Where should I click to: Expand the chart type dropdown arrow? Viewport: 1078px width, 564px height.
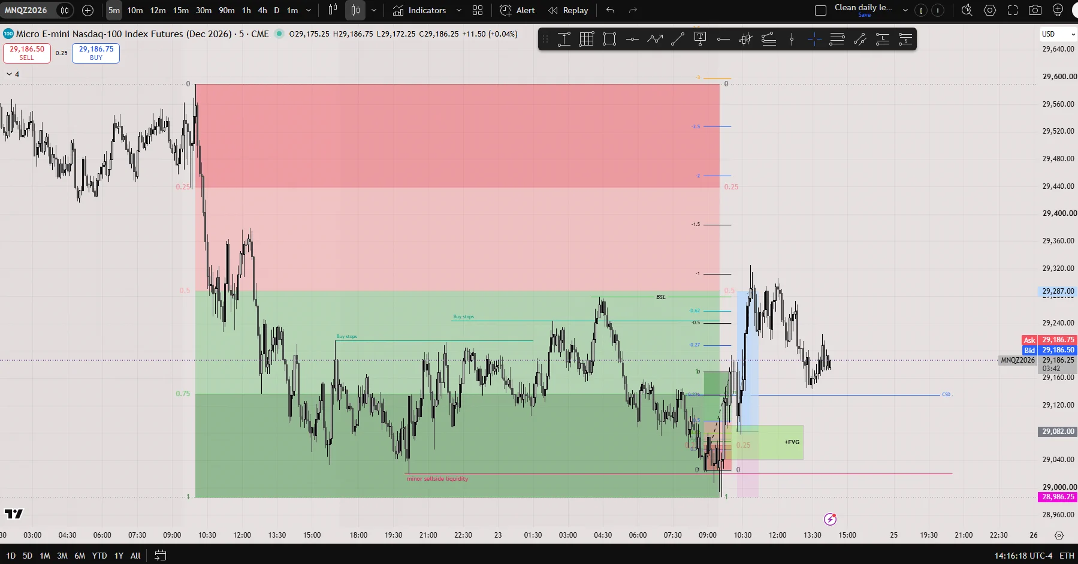[x=374, y=10]
